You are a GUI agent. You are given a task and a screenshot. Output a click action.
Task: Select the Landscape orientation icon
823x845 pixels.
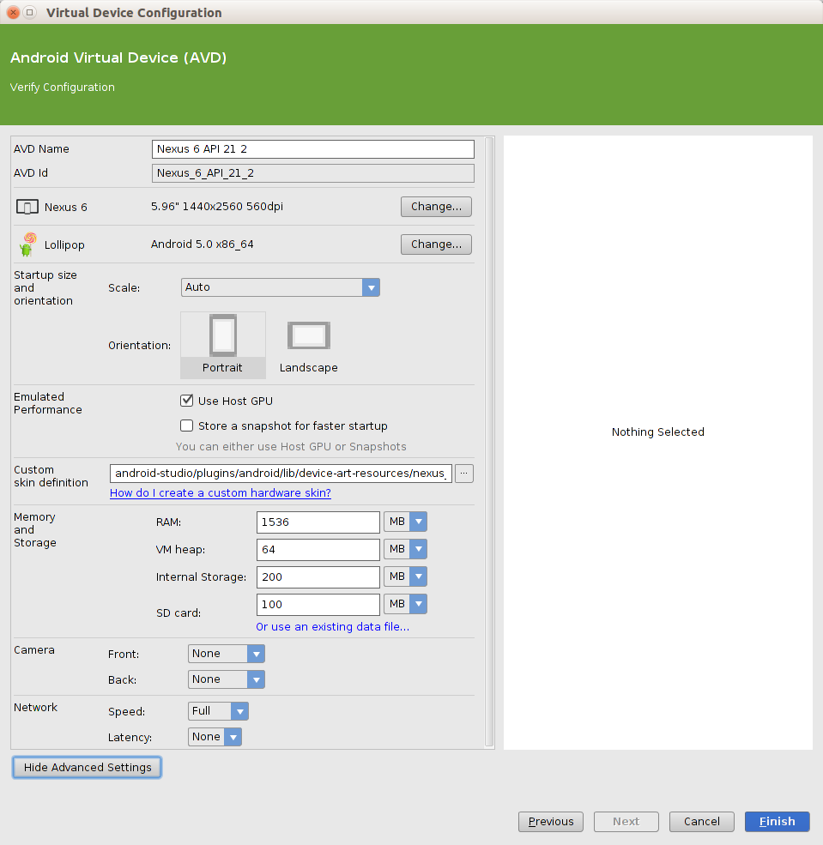pos(309,335)
